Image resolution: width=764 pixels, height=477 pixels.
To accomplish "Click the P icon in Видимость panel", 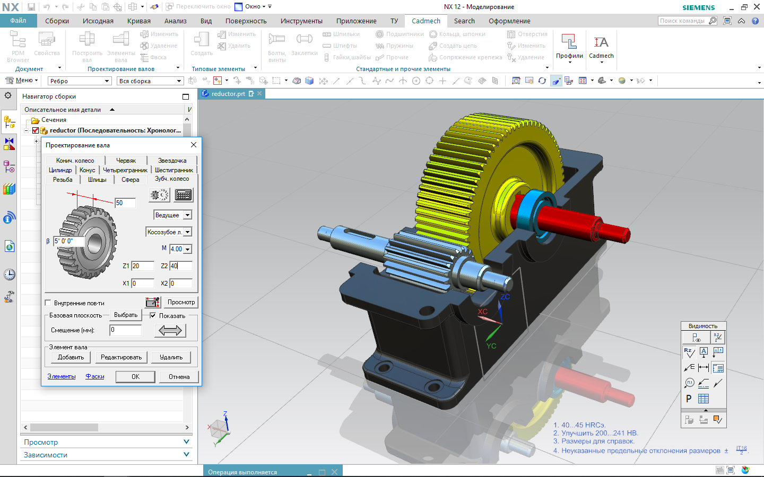I will (x=689, y=399).
